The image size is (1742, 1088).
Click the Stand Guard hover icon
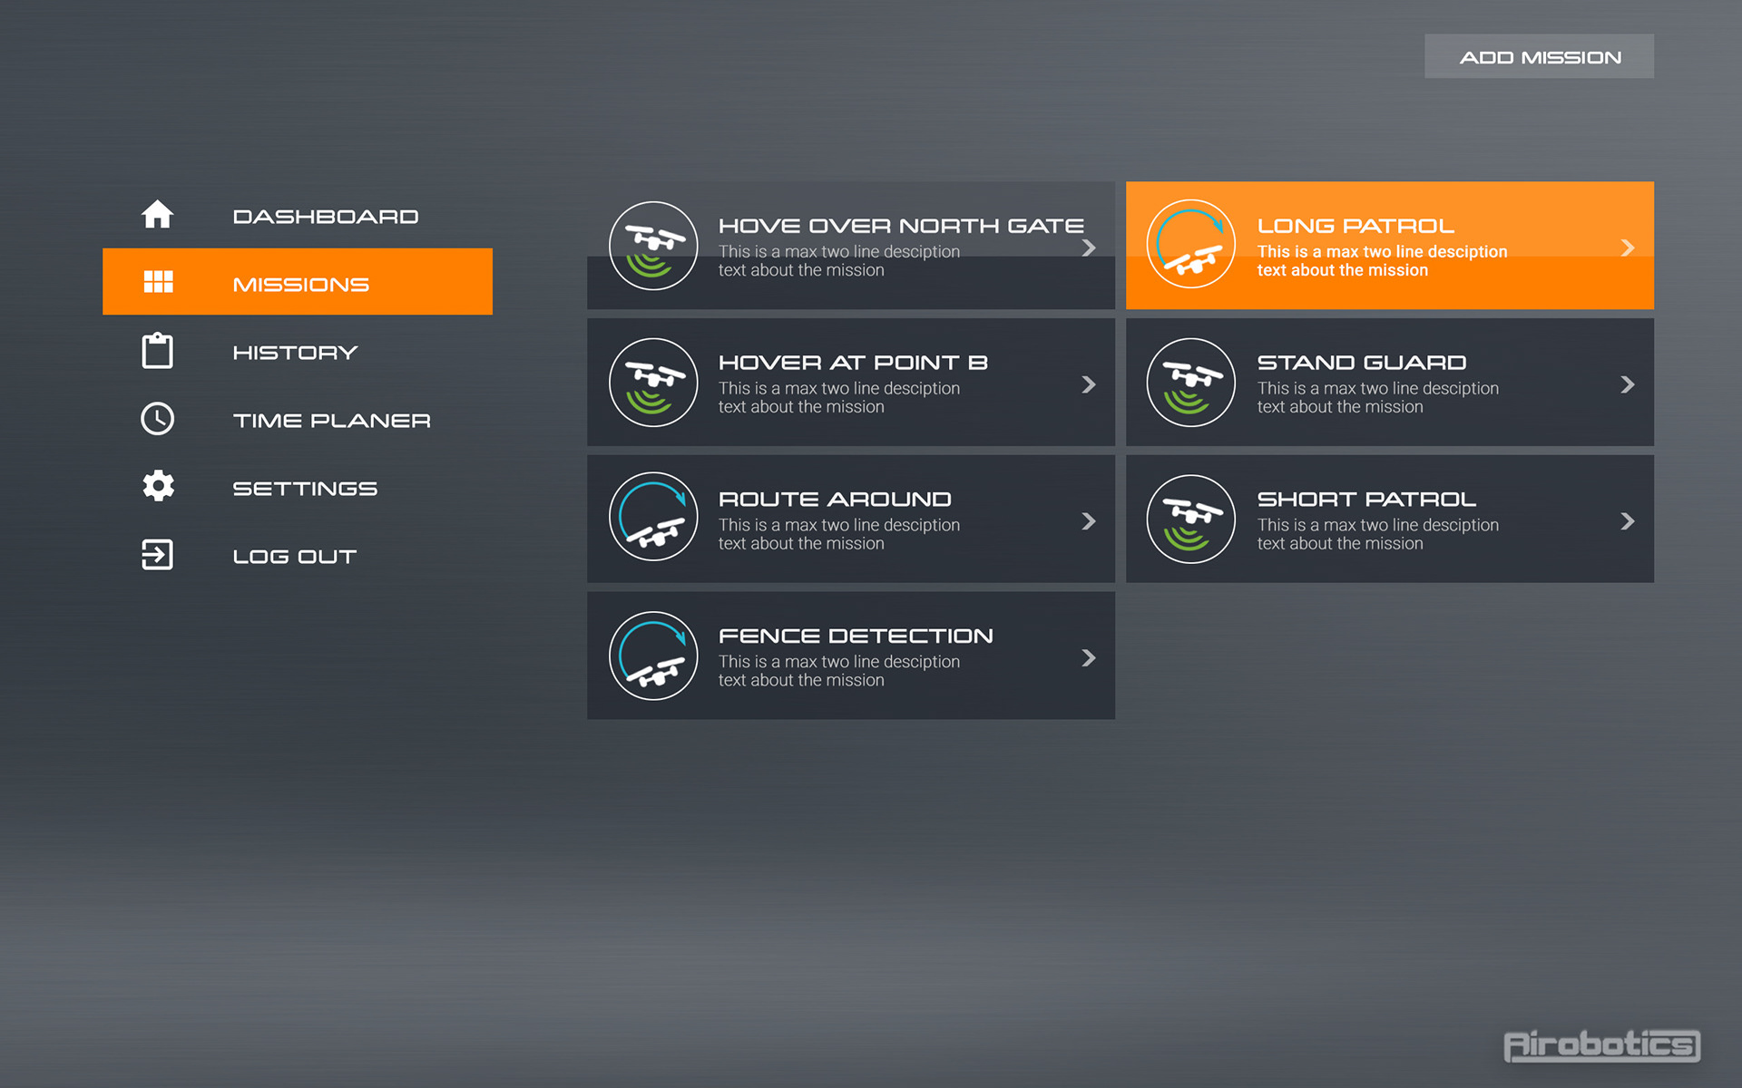click(x=1190, y=382)
